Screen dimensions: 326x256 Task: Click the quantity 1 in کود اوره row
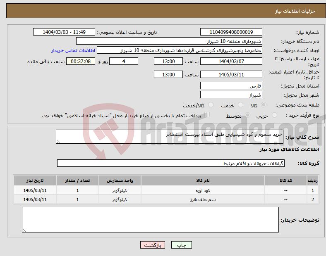(x=77, y=190)
